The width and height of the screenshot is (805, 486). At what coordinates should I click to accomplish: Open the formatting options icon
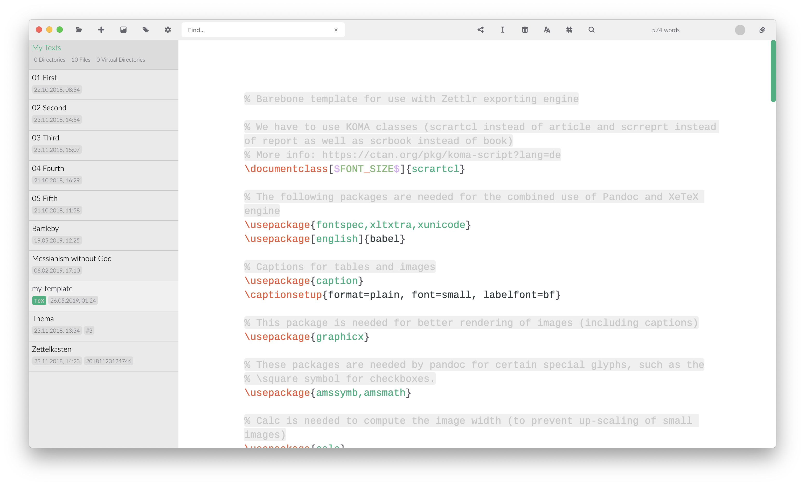[x=547, y=30]
